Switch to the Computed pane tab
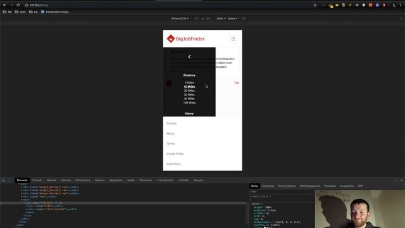The width and height of the screenshot is (405, 228). [x=268, y=186]
